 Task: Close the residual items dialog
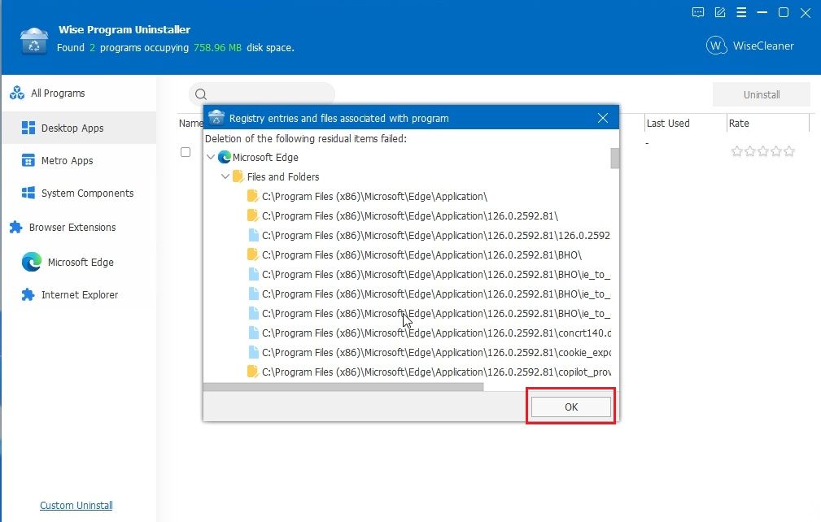coord(603,118)
